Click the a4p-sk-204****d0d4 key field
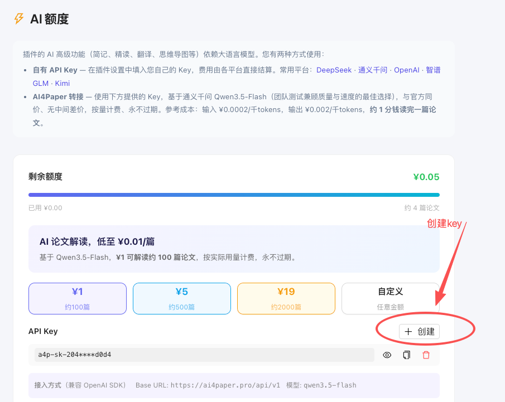This screenshot has width=505, height=402. click(204, 355)
